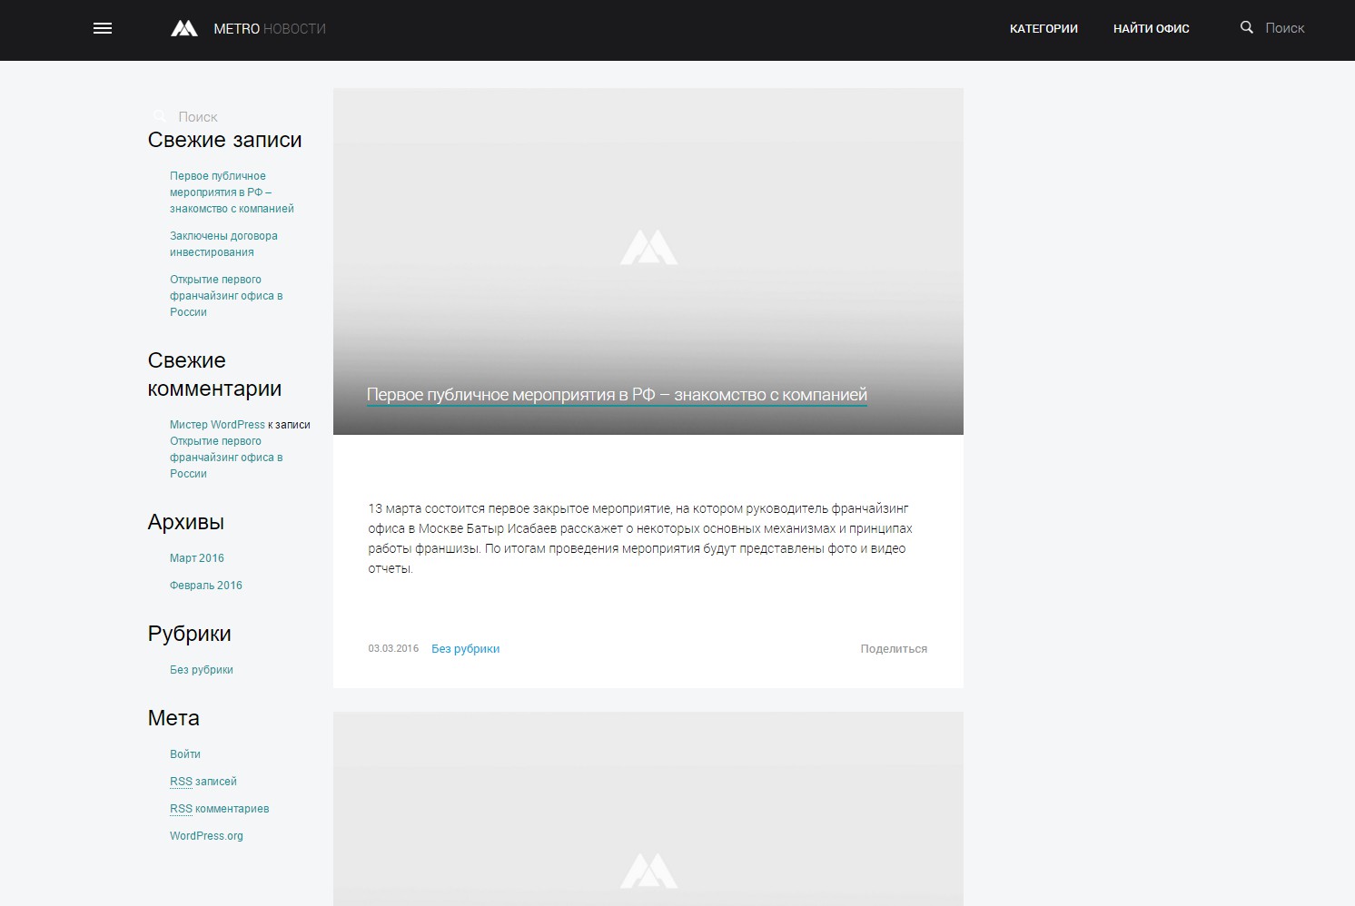Open the Февраль 2016 archive

click(x=206, y=586)
